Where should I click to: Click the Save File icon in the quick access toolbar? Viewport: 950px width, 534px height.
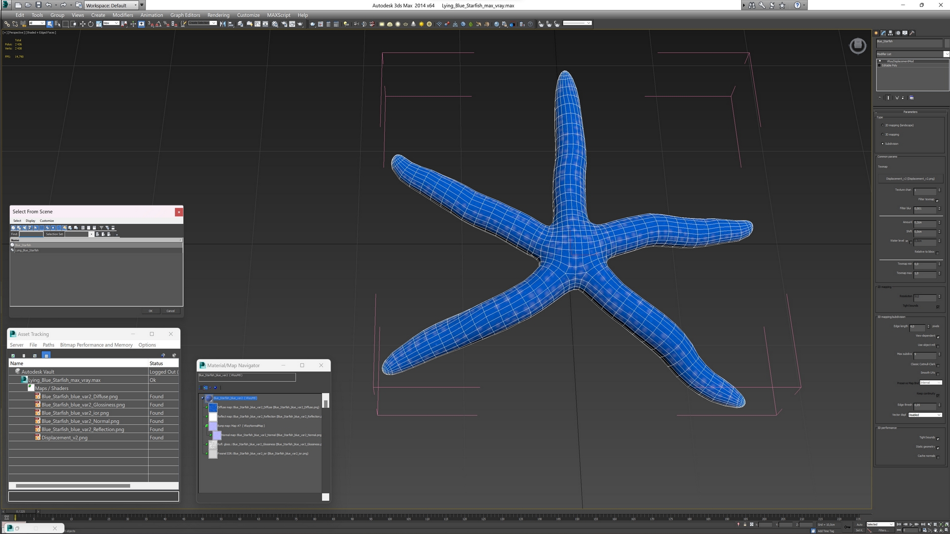(x=38, y=5)
